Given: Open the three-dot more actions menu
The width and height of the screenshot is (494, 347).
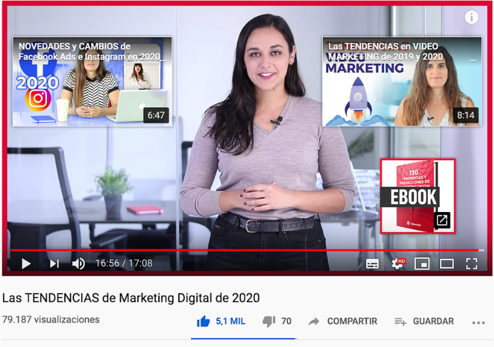Looking at the screenshot, I should coord(479,323).
